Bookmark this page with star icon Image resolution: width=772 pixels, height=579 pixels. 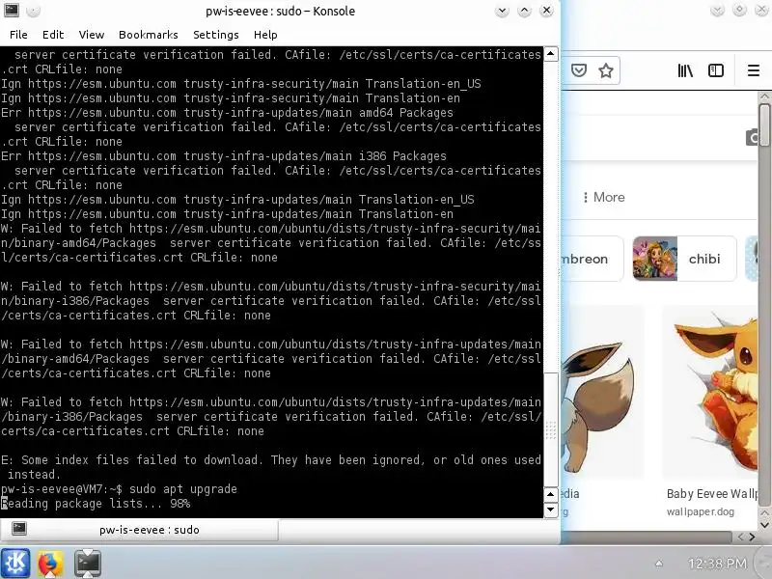coord(606,70)
